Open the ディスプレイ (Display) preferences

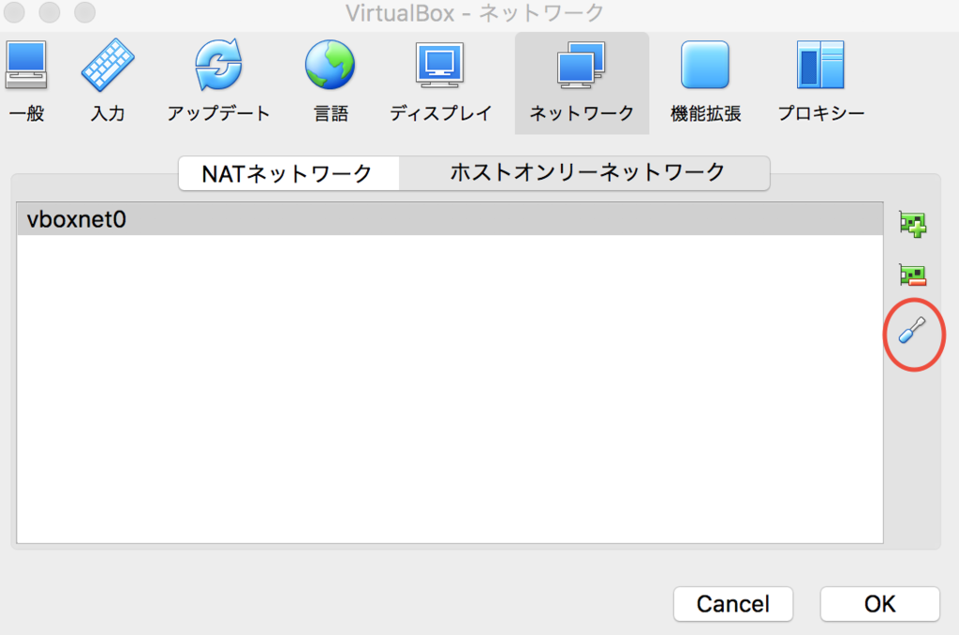coord(440,81)
